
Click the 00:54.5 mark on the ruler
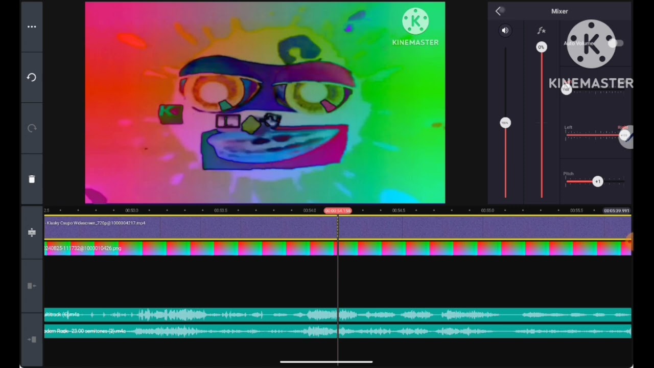click(399, 211)
